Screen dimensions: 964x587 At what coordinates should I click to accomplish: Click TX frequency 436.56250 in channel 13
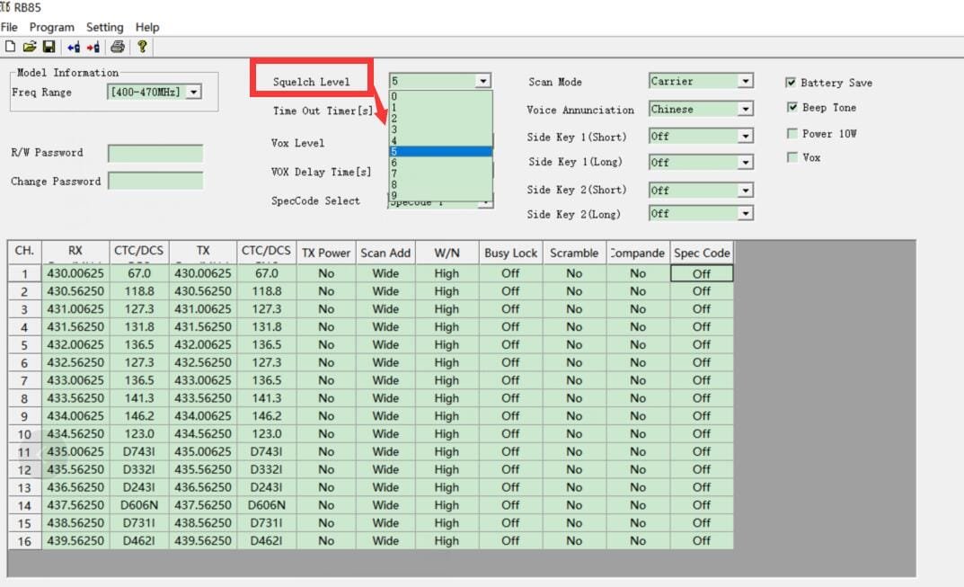tap(203, 487)
